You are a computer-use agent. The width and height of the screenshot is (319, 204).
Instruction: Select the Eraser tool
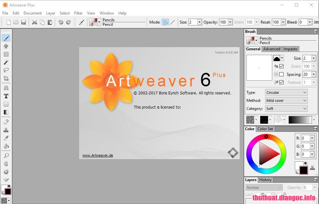point(6,122)
